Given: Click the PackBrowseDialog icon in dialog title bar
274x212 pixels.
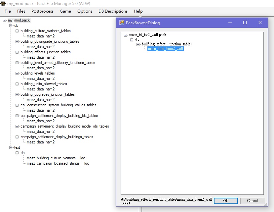Looking at the screenshot, I should (121, 23).
